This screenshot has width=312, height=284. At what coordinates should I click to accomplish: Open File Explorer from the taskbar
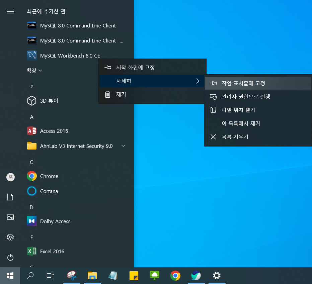coord(92,276)
